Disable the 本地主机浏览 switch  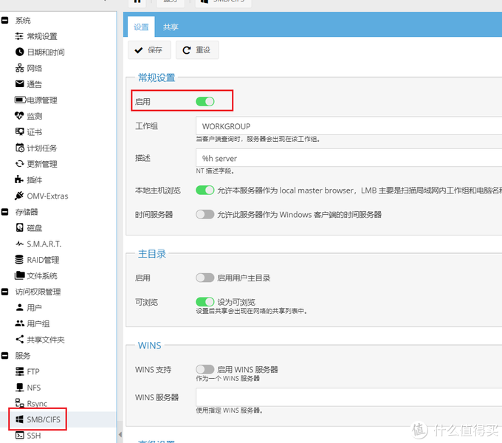tap(205, 190)
